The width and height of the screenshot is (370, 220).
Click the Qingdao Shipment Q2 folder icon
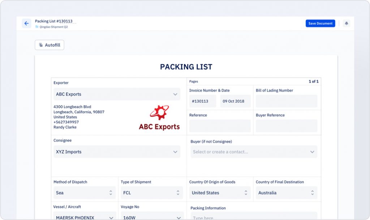37,27
